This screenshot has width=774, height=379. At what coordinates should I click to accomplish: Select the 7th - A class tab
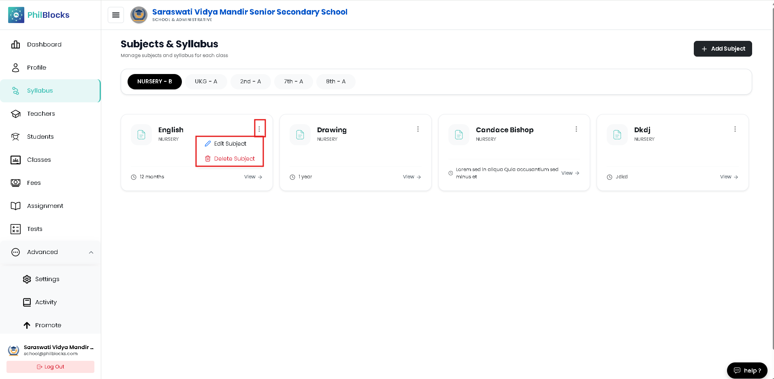[294, 81]
